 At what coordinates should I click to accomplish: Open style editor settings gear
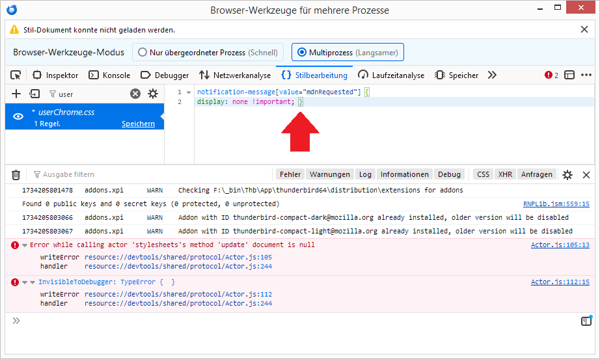(153, 94)
